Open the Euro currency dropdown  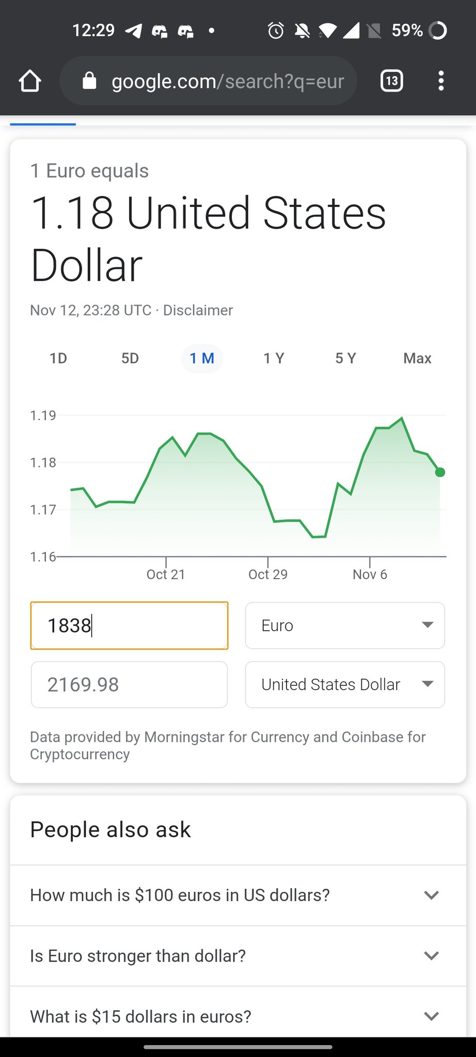tap(345, 626)
